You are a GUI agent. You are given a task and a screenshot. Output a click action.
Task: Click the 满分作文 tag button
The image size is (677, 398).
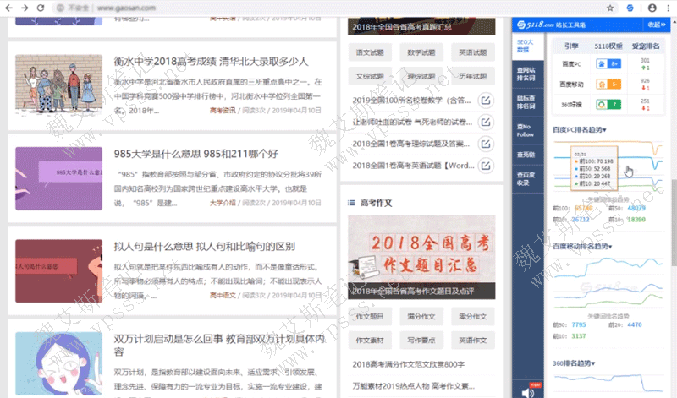[x=421, y=317]
